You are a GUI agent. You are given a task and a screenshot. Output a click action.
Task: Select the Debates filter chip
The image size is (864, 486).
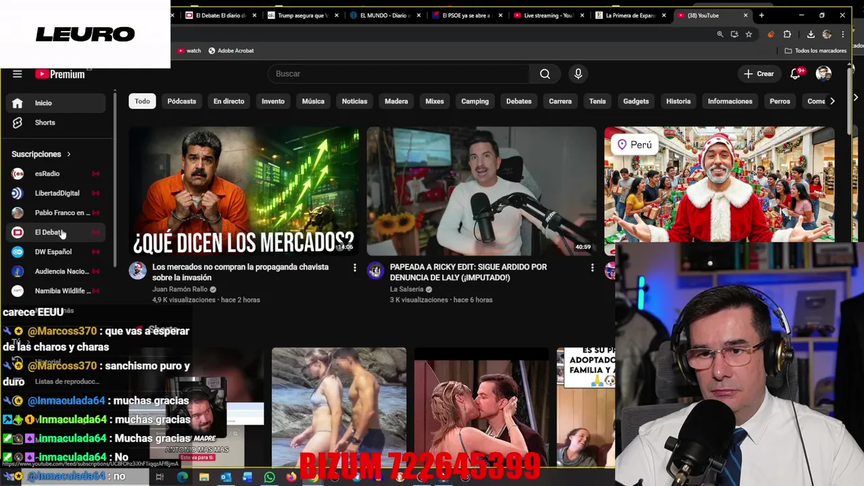pyautogui.click(x=519, y=101)
